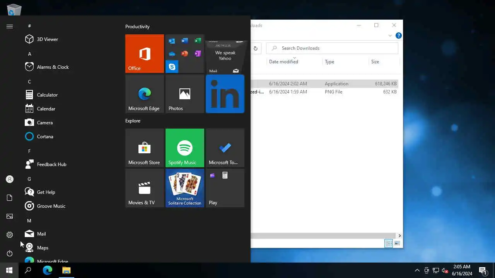
Task: Click the Explore group title
Action: 133,120
